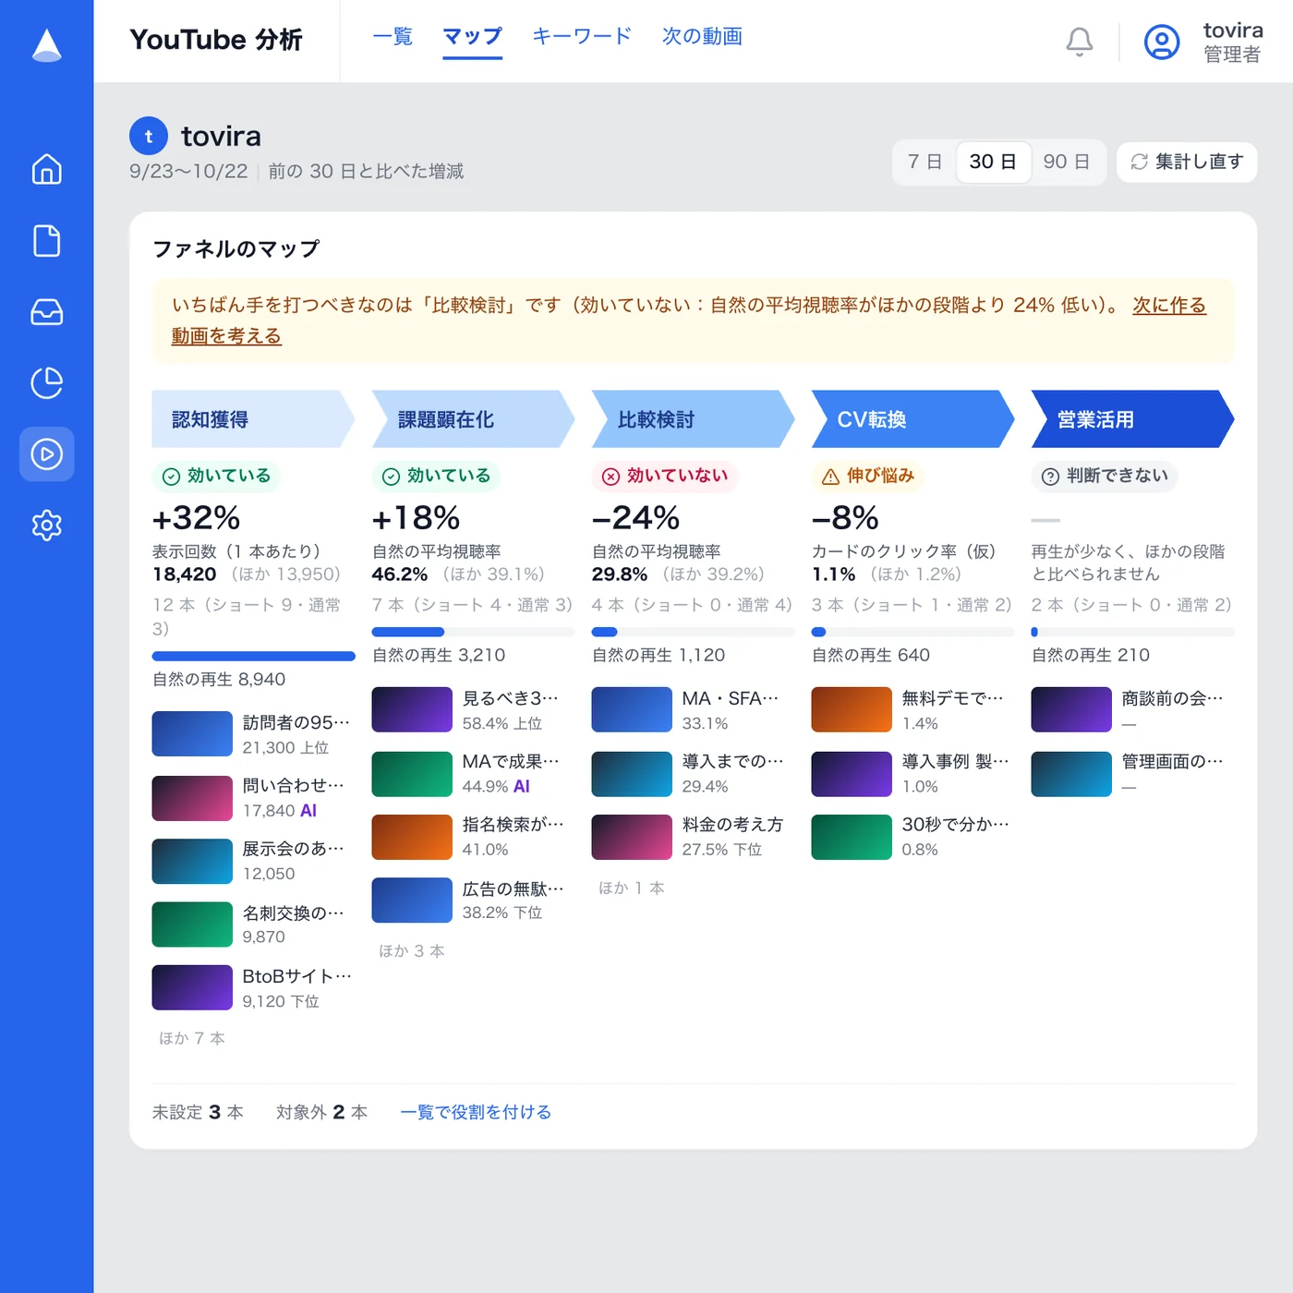This screenshot has height=1293, width=1293.
Task: Open the 一覧で役割を付ける link
Action: 476,1112
